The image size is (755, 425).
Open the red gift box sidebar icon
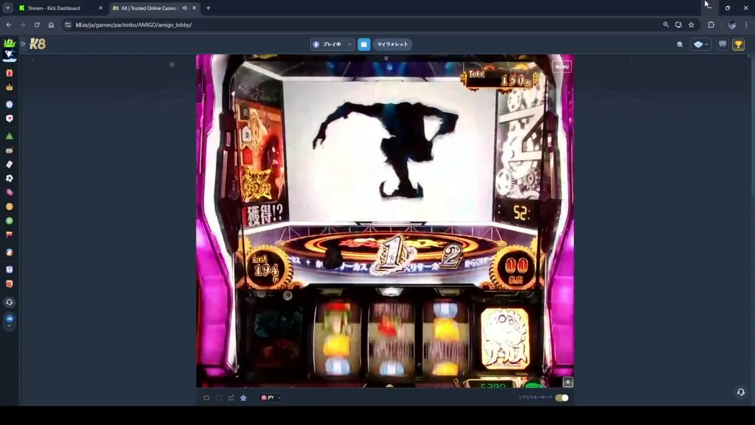(x=9, y=73)
